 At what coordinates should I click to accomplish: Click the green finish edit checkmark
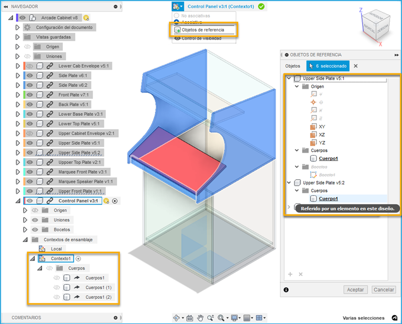tap(261, 7)
